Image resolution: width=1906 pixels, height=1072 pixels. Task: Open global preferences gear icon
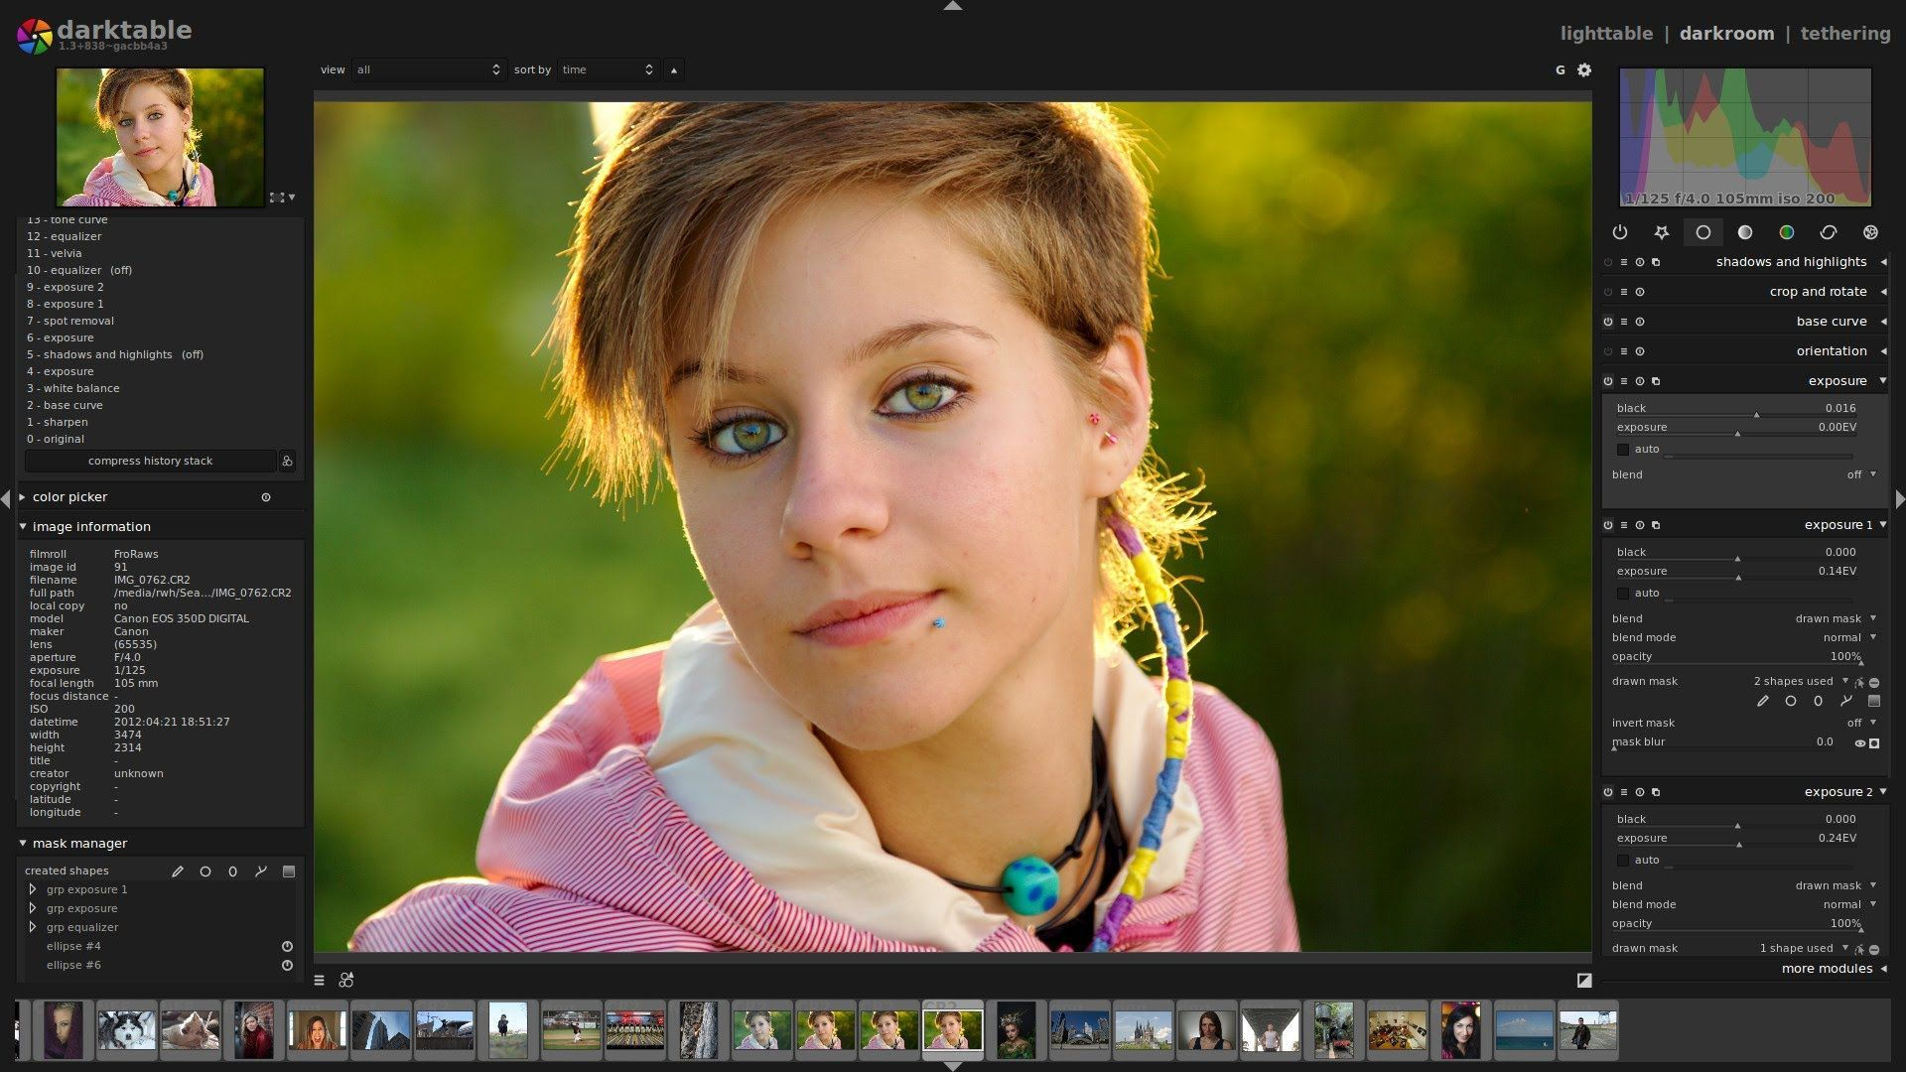click(x=1584, y=69)
